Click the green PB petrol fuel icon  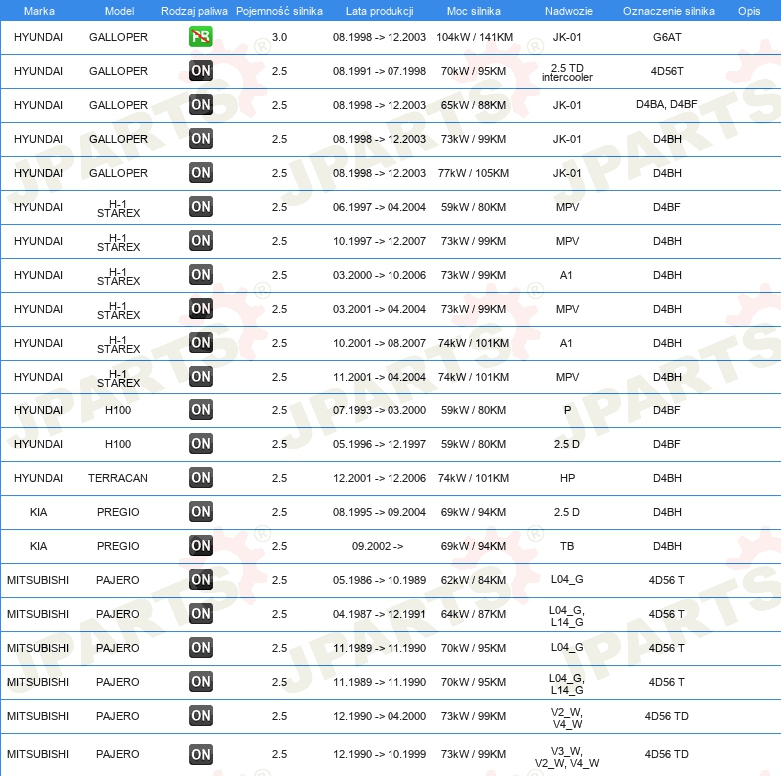[200, 37]
